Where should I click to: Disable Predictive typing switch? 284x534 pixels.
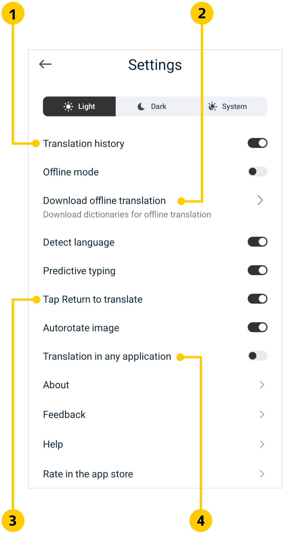[x=257, y=270]
